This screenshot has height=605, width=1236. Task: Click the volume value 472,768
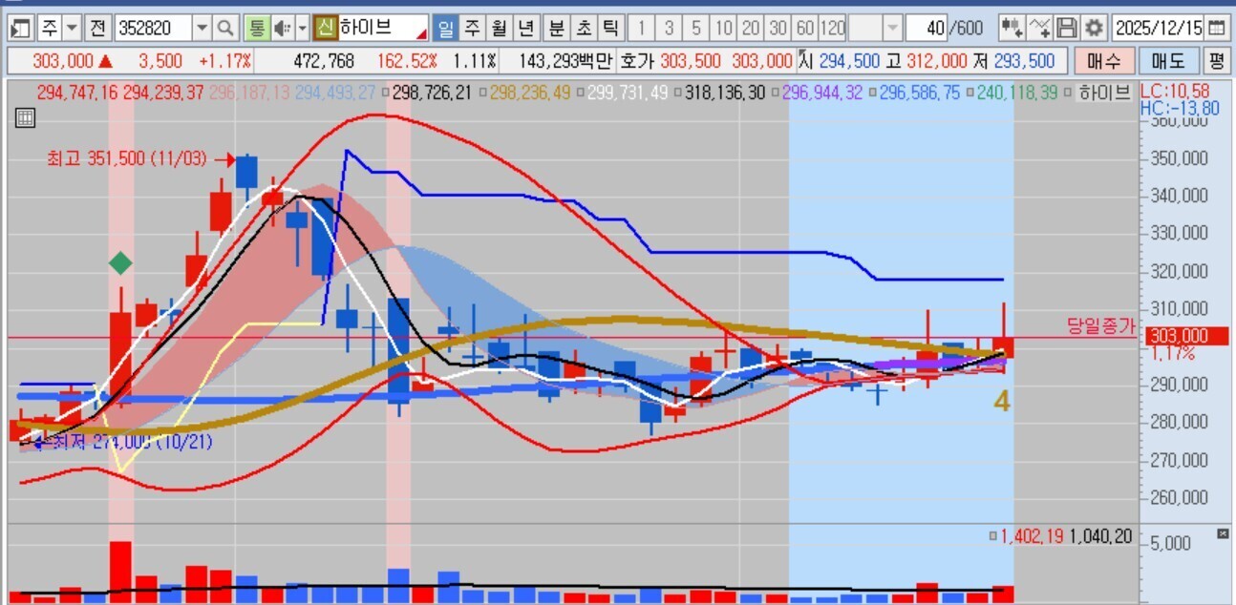[323, 62]
